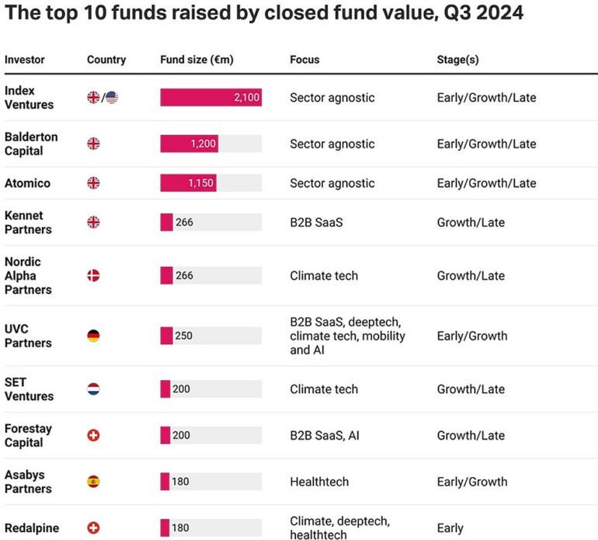Click the US flag in Index Ventures row
Viewport: 598px width, 540px height.
[x=112, y=98]
